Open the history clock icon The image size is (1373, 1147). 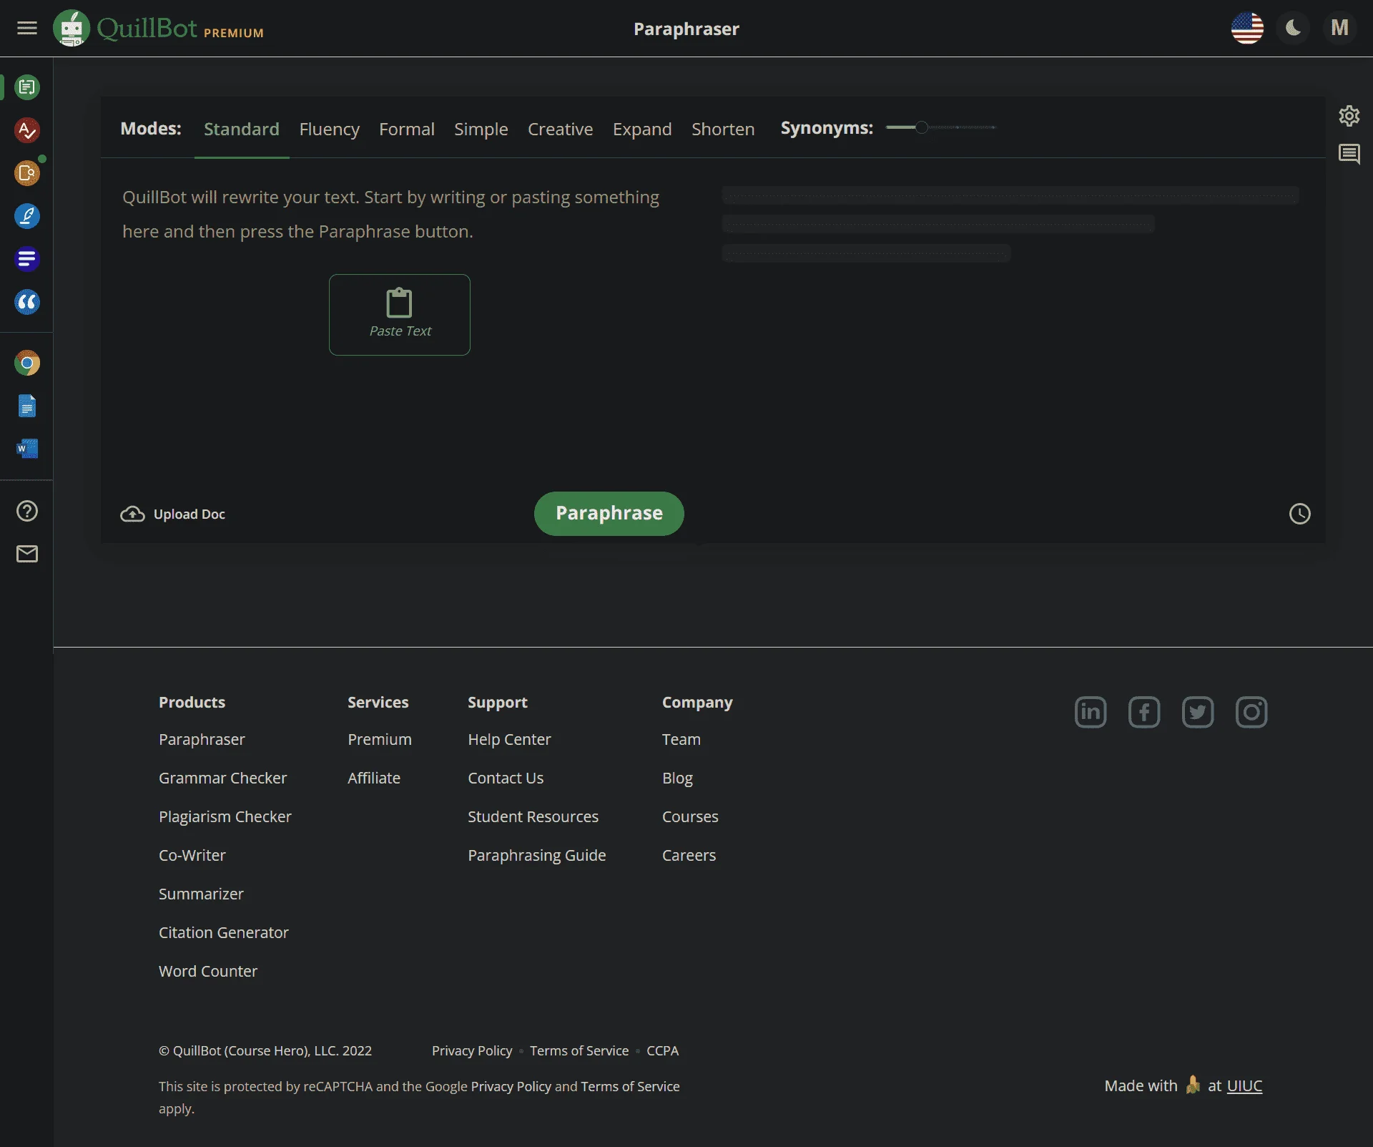click(1299, 514)
